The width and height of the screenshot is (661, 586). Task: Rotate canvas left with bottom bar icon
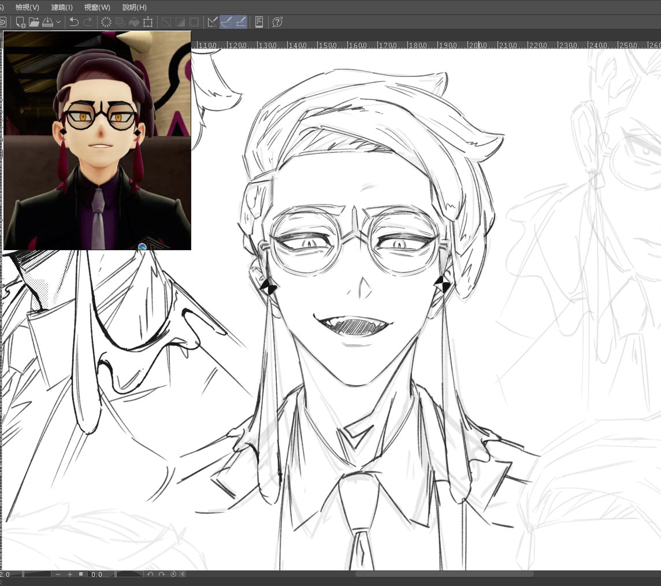click(x=150, y=574)
